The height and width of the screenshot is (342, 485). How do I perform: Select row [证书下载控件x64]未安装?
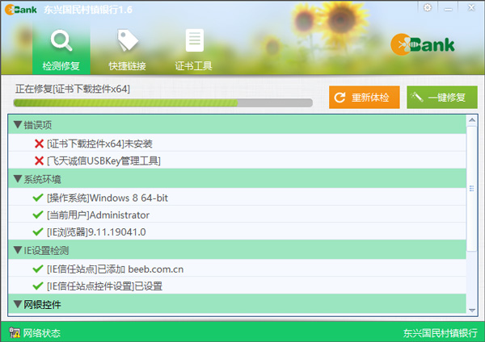point(237,143)
